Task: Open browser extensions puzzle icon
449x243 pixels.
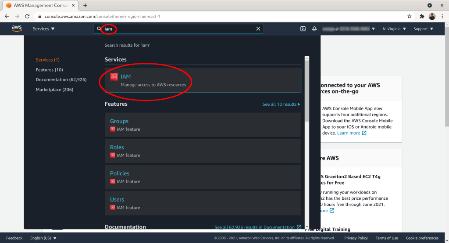Action: tap(422, 16)
